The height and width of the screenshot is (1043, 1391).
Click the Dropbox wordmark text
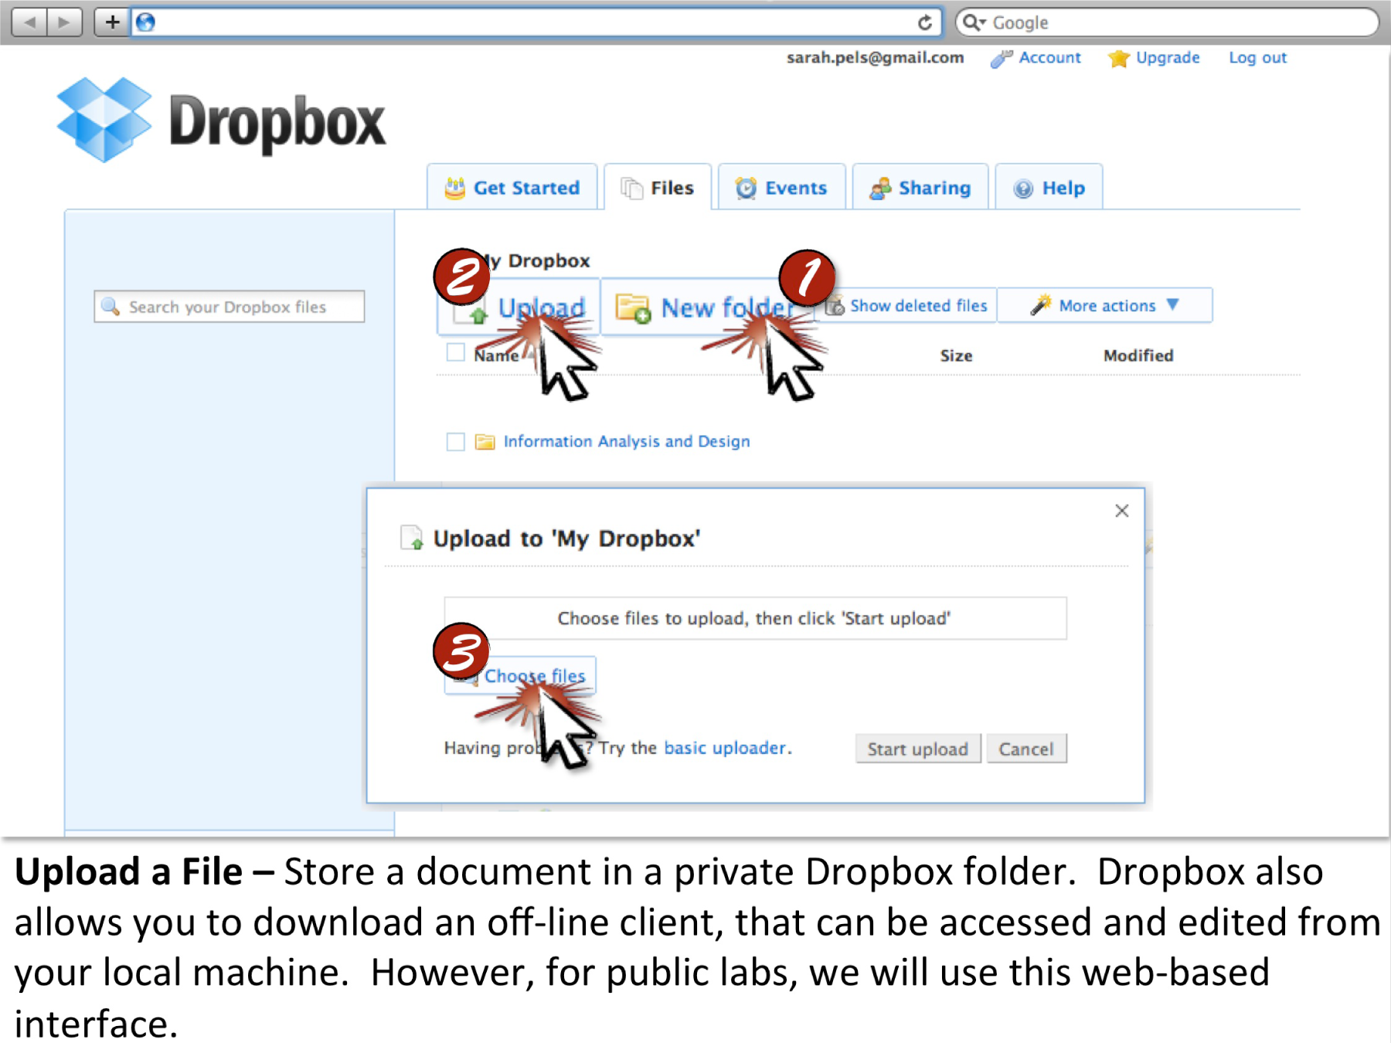277,122
